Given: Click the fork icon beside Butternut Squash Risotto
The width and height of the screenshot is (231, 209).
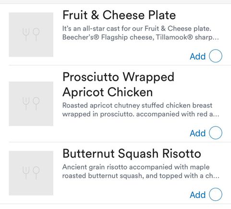Looking at the screenshot, I should click(x=26, y=173).
